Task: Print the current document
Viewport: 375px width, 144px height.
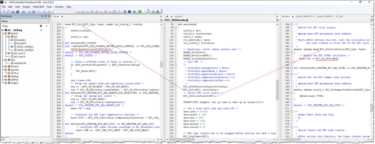Action: [x=23, y=12]
